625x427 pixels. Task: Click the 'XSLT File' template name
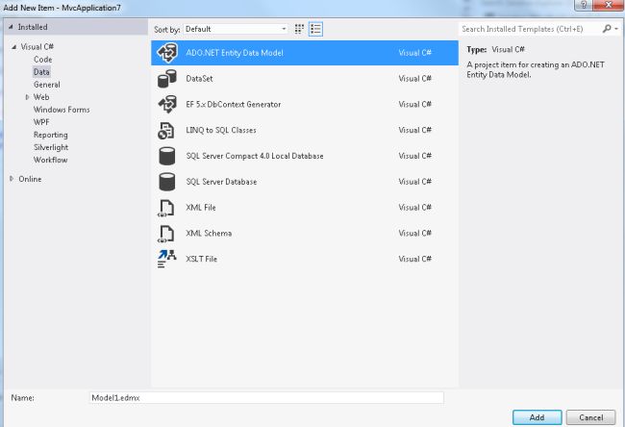point(201,259)
